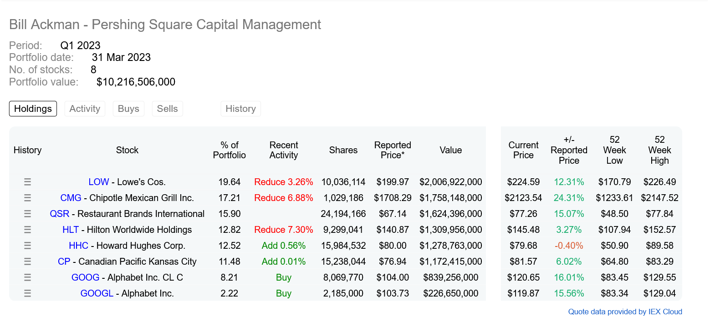This screenshot has height=332, width=715.
Task: Open the HHC ticker link
Action: coord(78,246)
